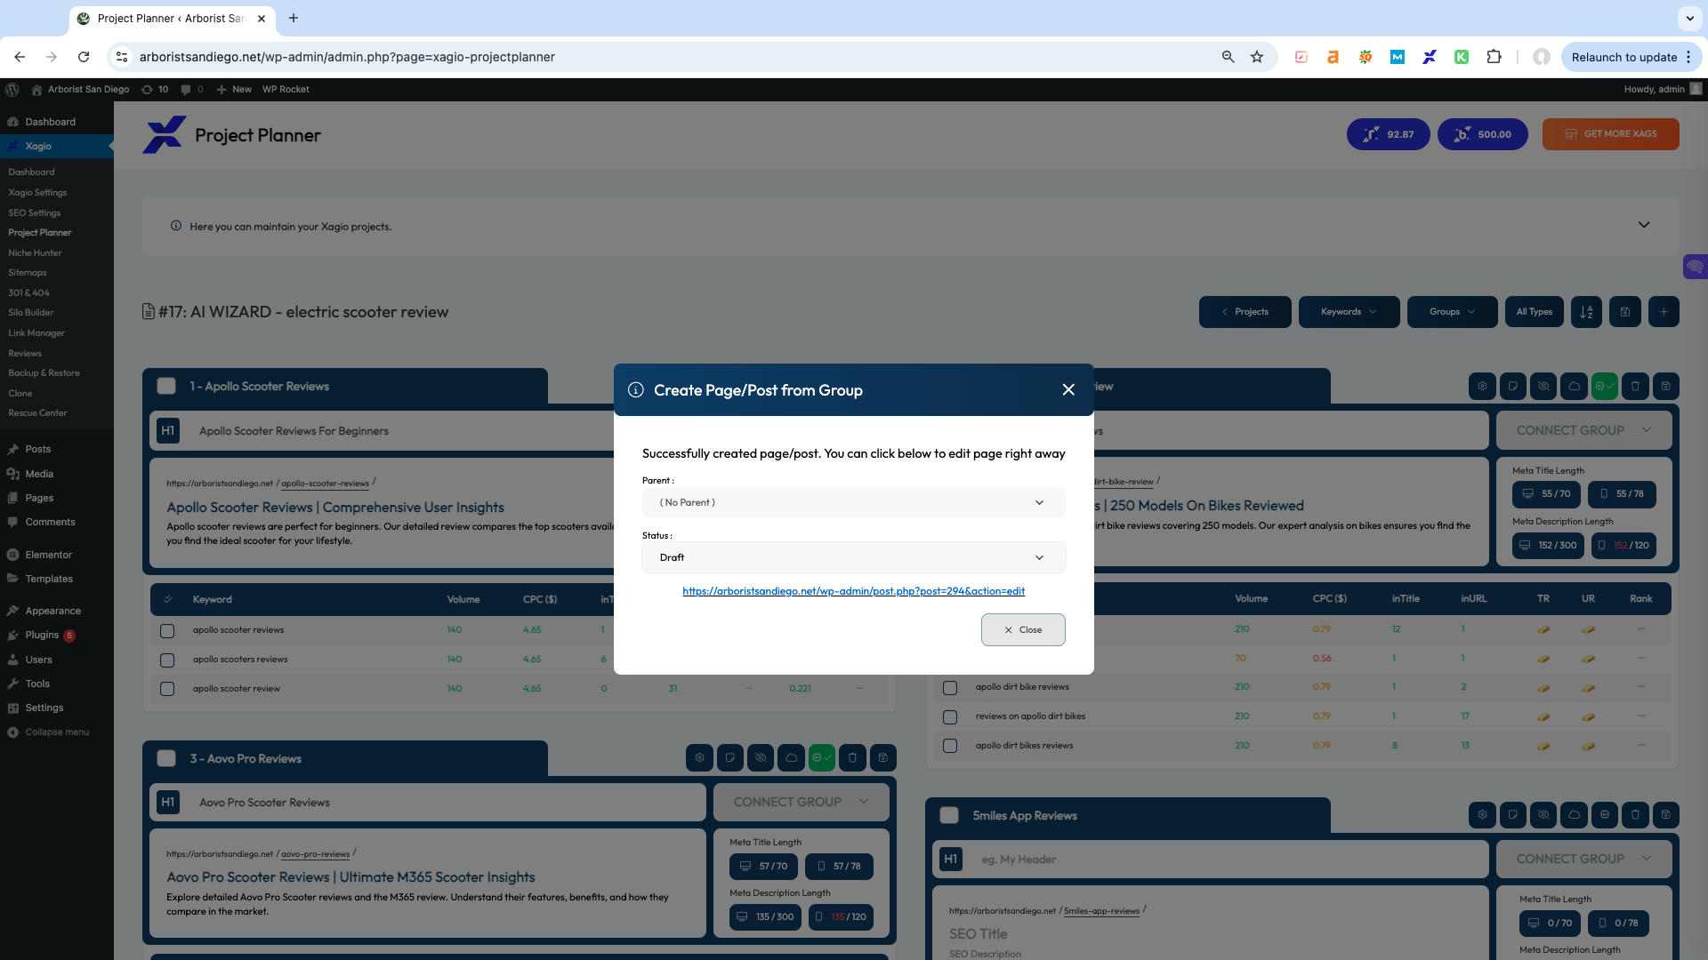Click cloud icon on 5miles App Reviews group
This screenshot has height=960, width=1708.
pyautogui.click(x=1574, y=814)
